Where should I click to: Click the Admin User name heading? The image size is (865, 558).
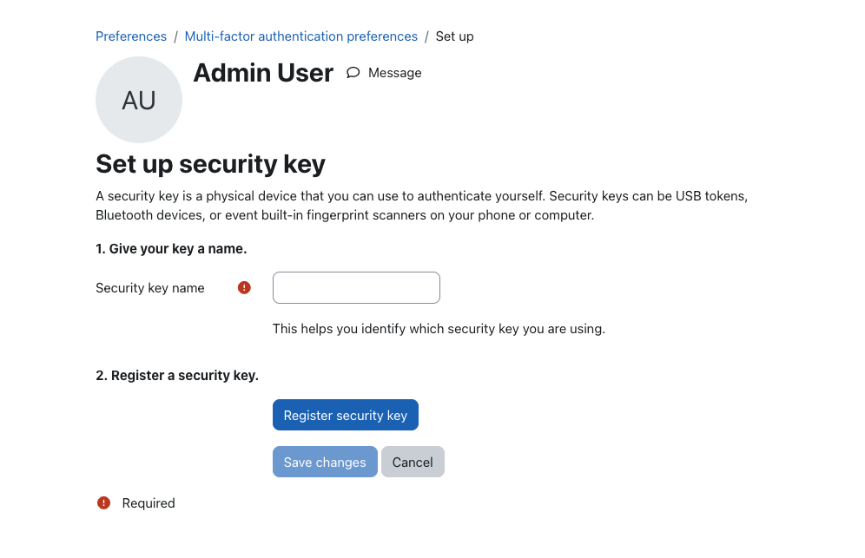coord(264,73)
